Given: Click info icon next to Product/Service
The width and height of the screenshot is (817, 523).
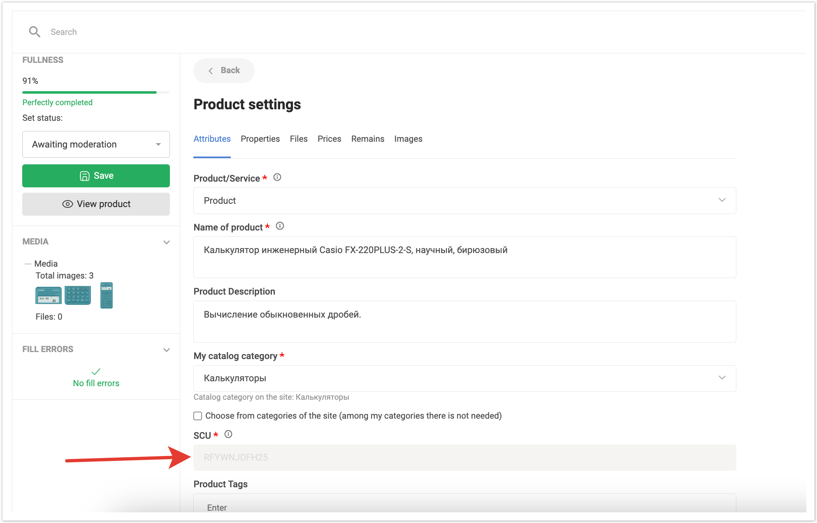Looking at the screenshot, I should (x=277, y=177).
